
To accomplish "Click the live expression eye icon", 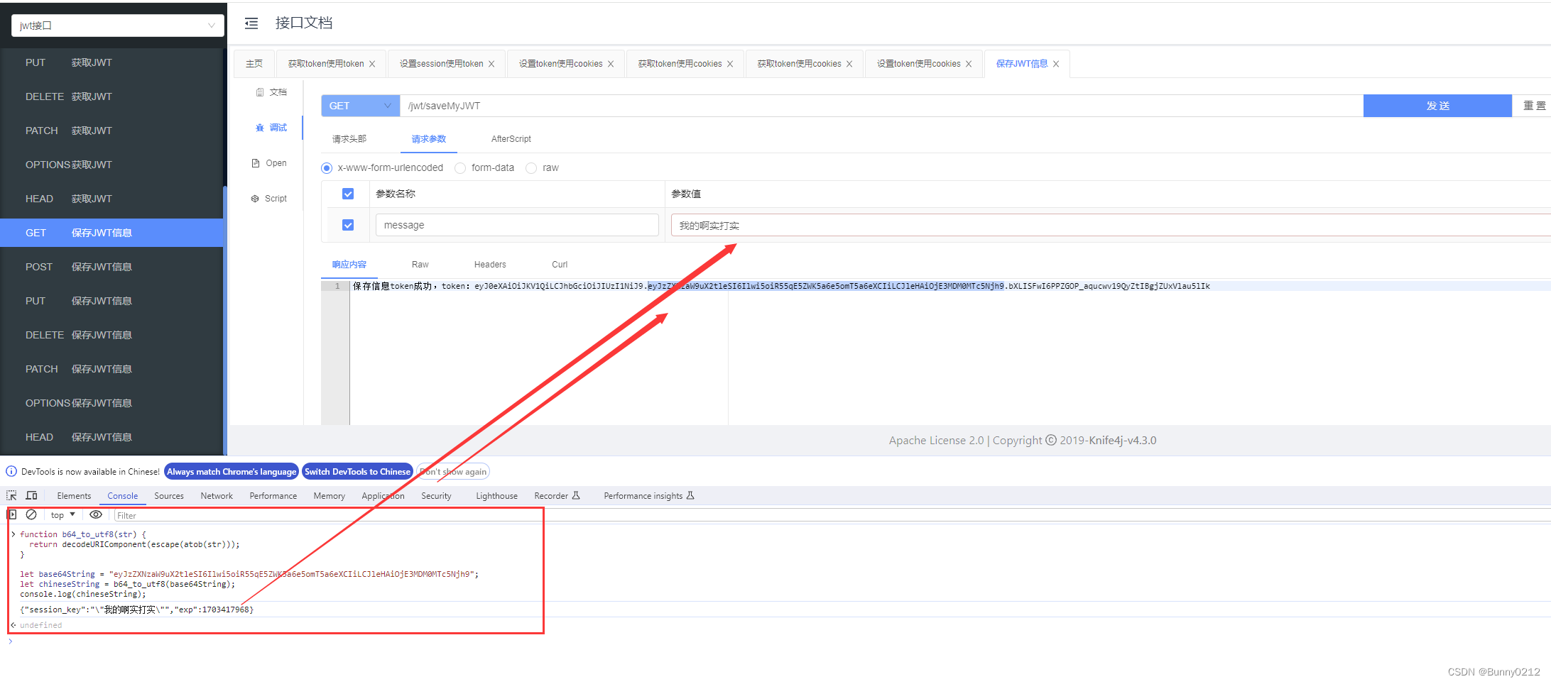I will (x=96, y=515).
